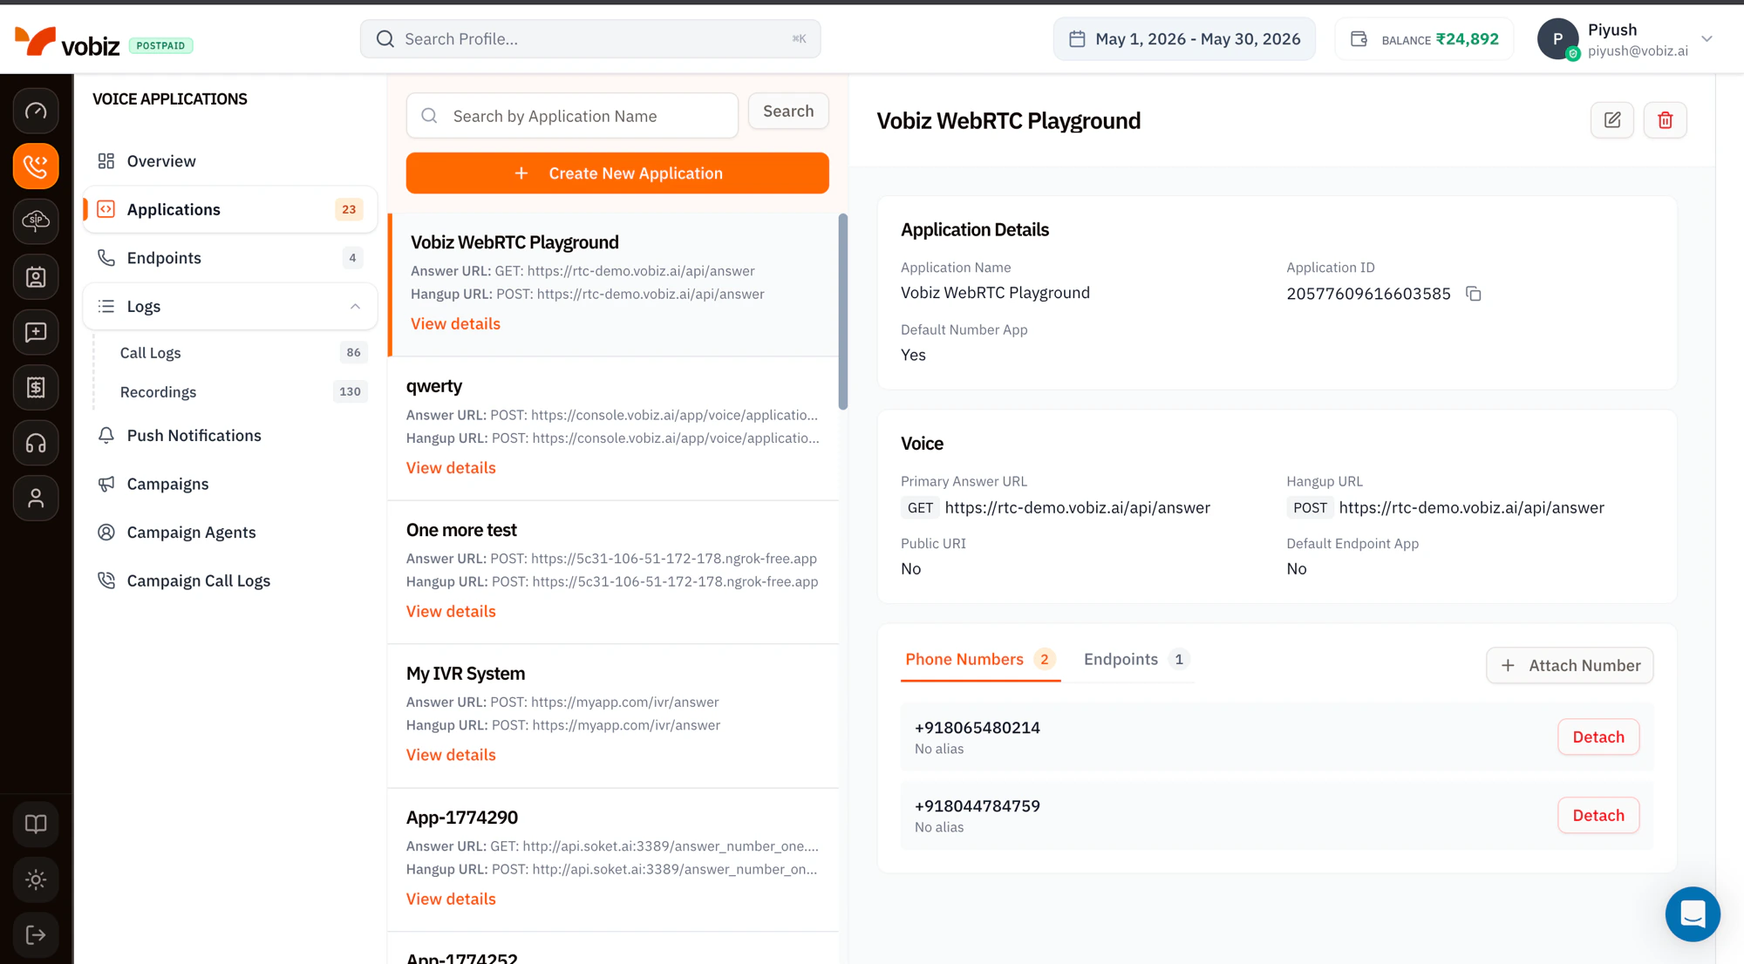Click the Recordings count badge 130
1744x964 pixels.
click(x=350, y=392)
